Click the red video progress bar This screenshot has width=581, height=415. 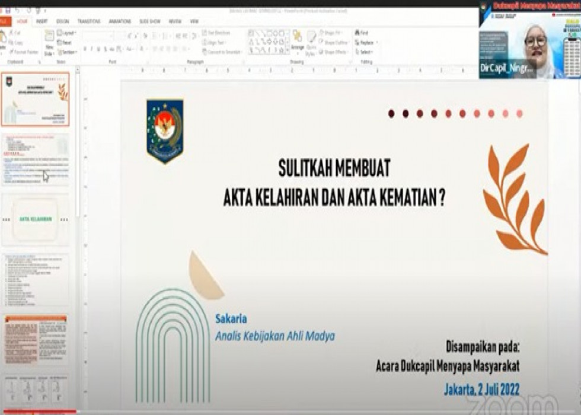39,411
